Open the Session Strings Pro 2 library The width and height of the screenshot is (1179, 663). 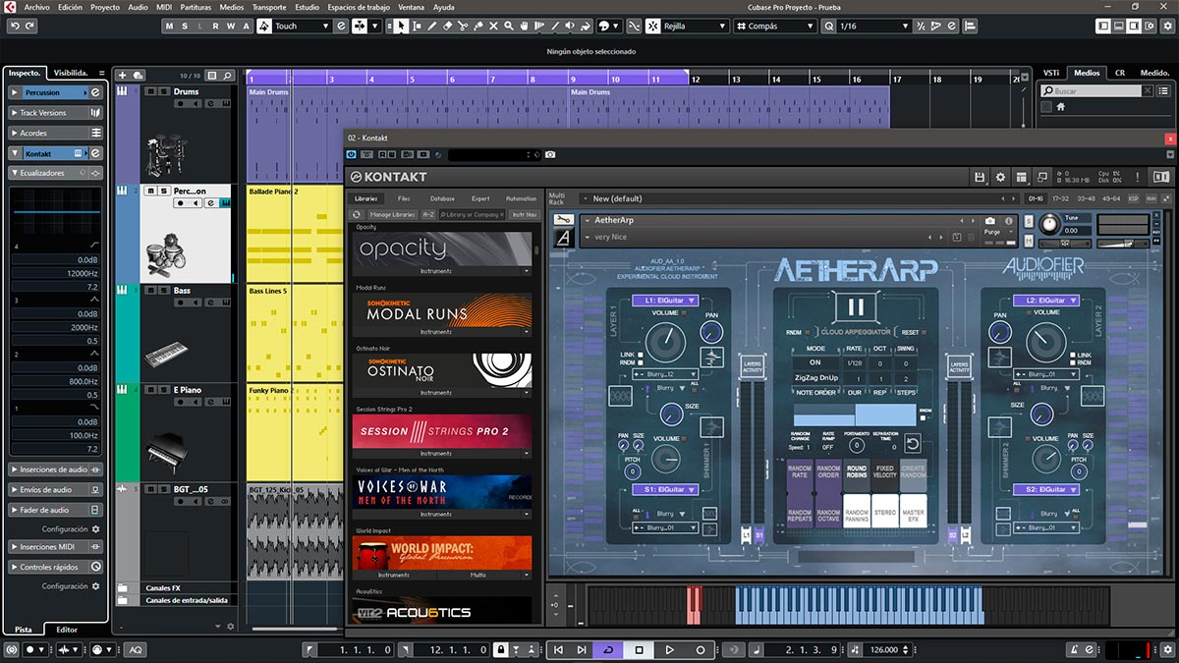tap(442, 431)
